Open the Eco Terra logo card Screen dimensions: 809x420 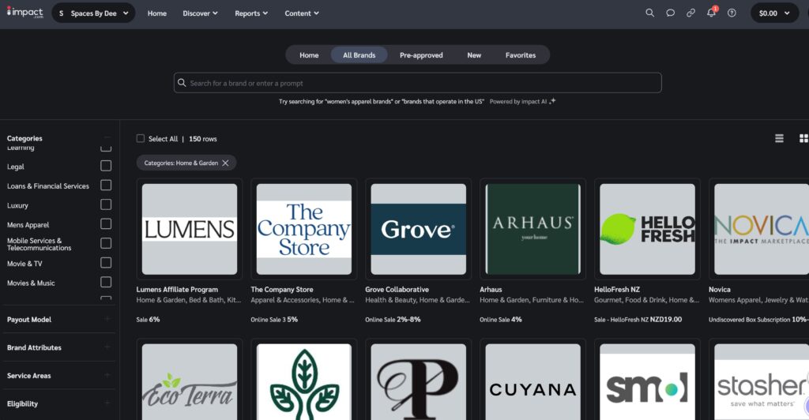pyautogui.click(x=190, y=382)
